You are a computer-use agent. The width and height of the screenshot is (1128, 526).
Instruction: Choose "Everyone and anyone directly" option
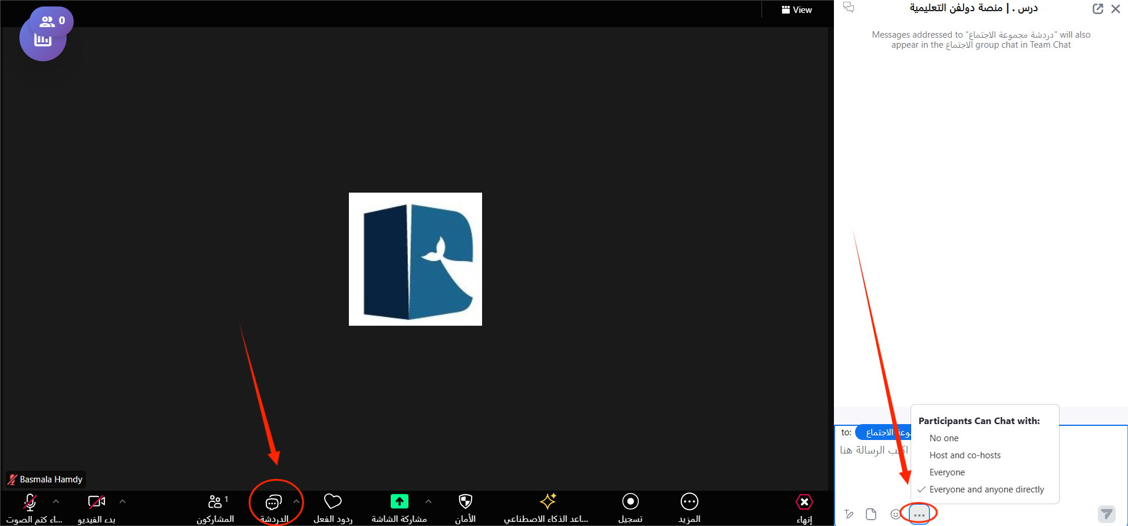click(x=986, y=489)
